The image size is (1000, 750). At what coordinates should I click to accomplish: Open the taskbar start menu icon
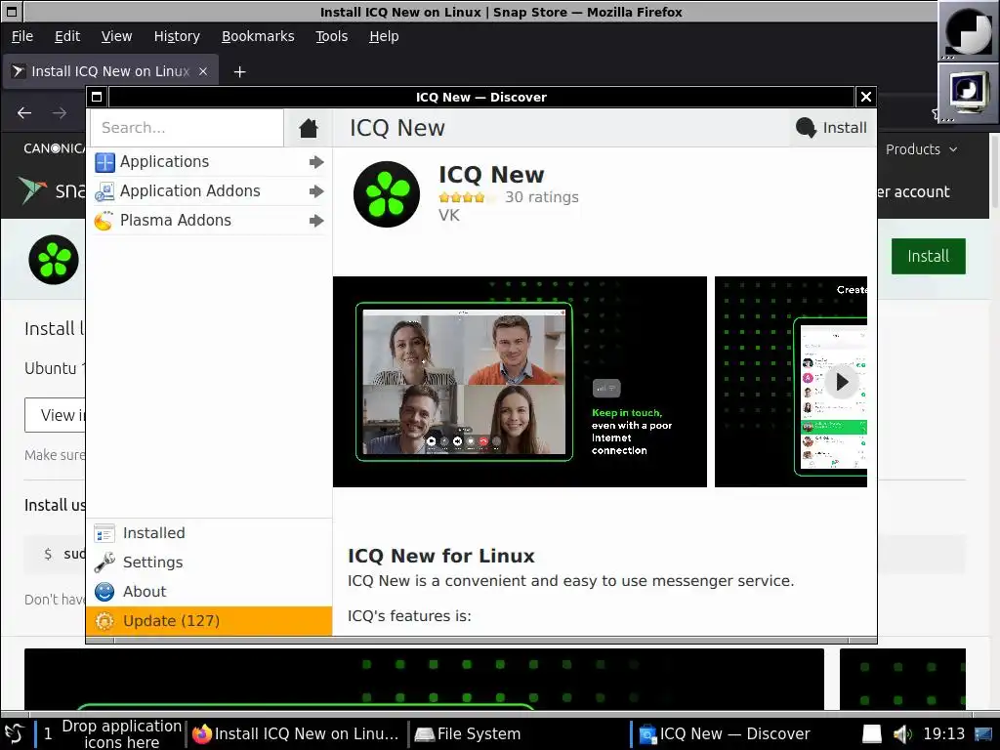tap(14, 733)
